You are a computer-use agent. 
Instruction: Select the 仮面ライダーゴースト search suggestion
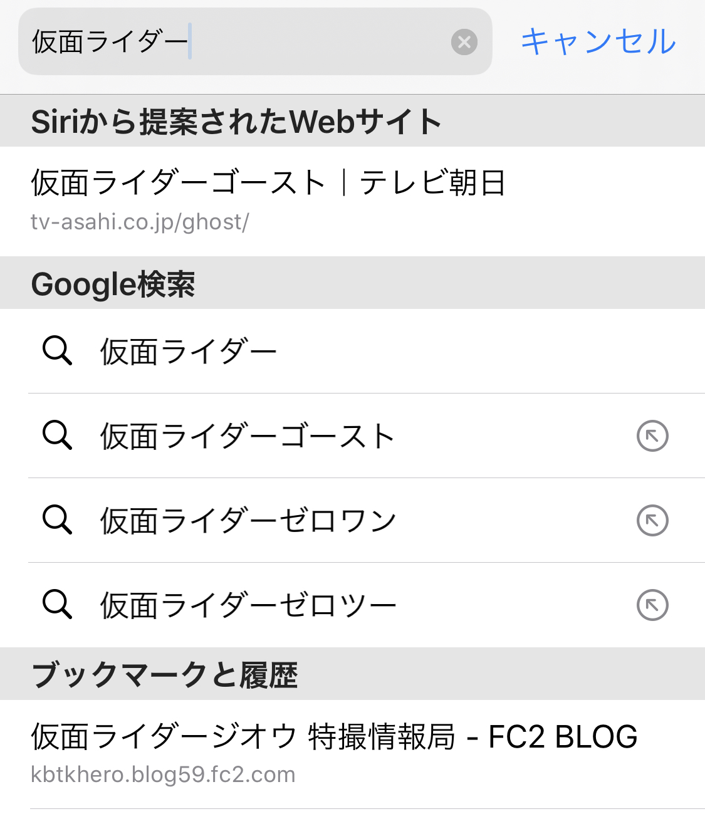[x=248, y=436]
